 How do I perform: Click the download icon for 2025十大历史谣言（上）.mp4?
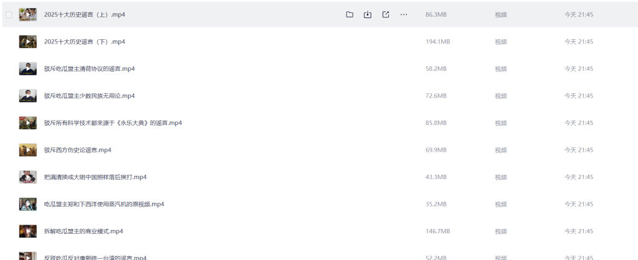368,14
